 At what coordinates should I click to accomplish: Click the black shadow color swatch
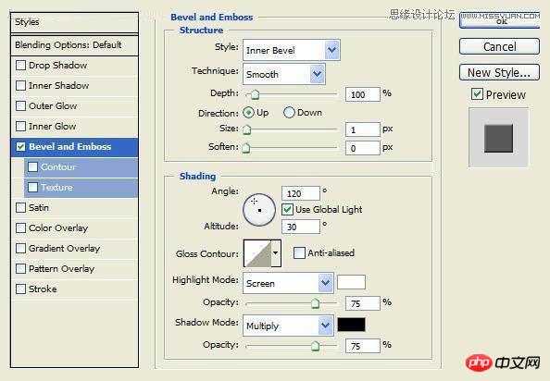point(351,325)
